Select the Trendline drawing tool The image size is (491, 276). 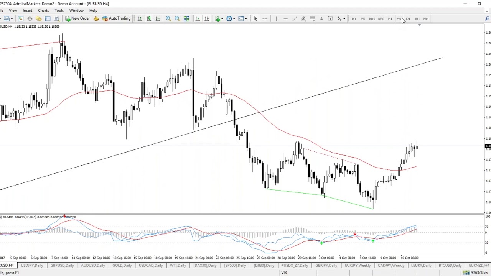click(x=294, y=18)
